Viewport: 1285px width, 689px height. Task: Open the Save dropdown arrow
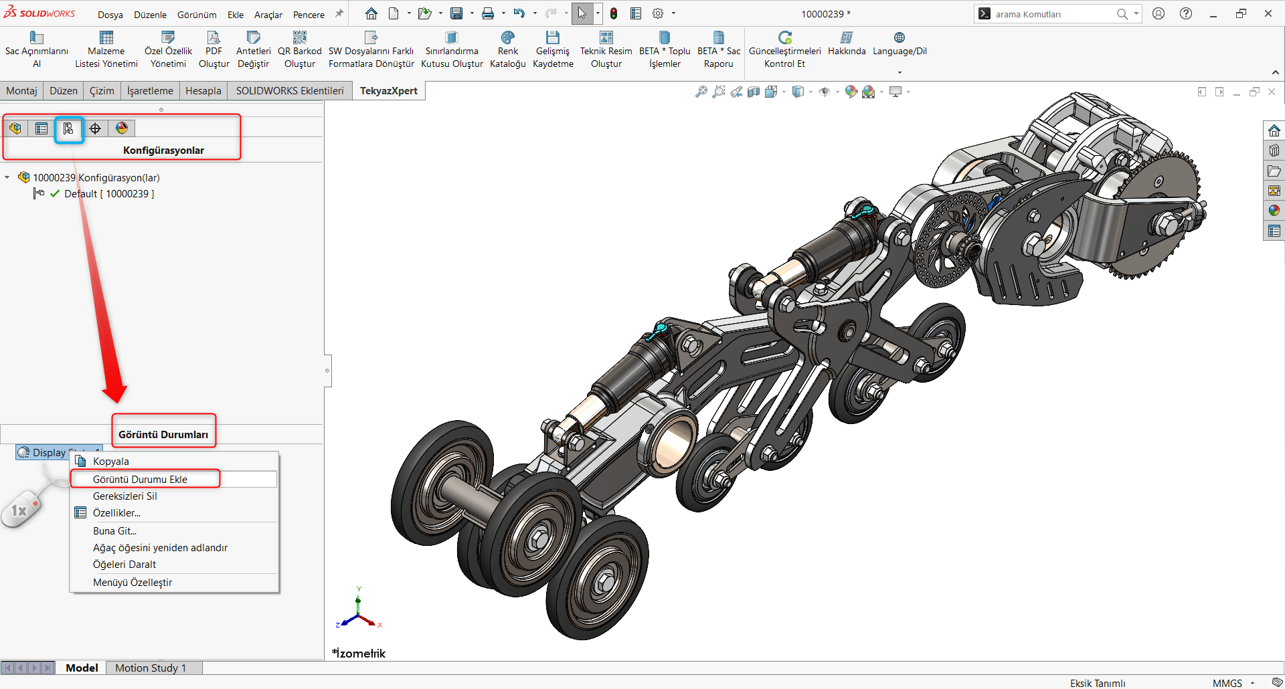pyautogui.click(x=471, y=13)
